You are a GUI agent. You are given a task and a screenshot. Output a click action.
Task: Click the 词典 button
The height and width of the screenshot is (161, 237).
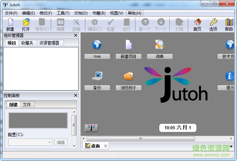click(x=160, y=57)
